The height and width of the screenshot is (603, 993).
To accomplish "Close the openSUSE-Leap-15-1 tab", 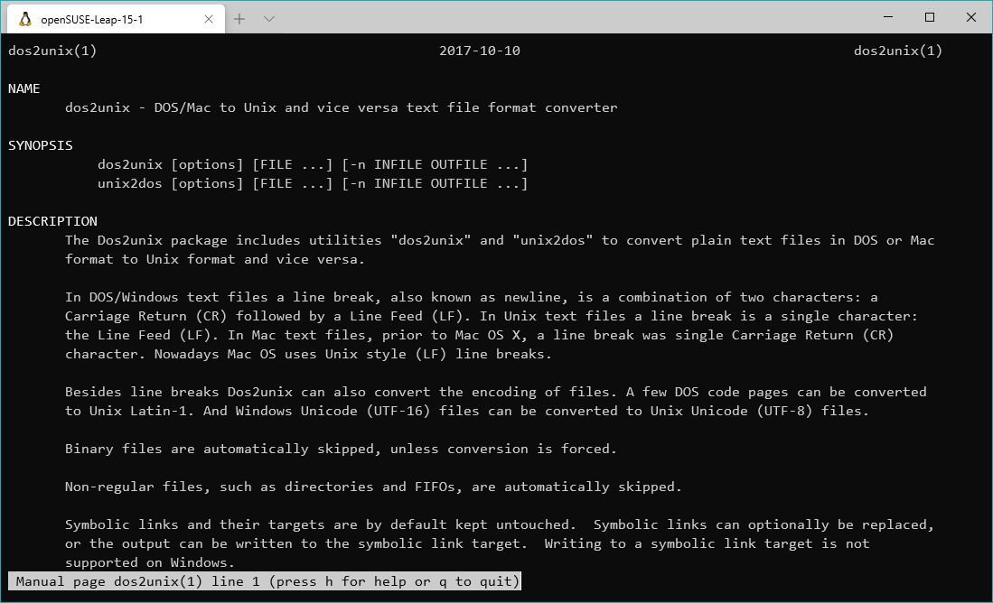I will 207,18.
